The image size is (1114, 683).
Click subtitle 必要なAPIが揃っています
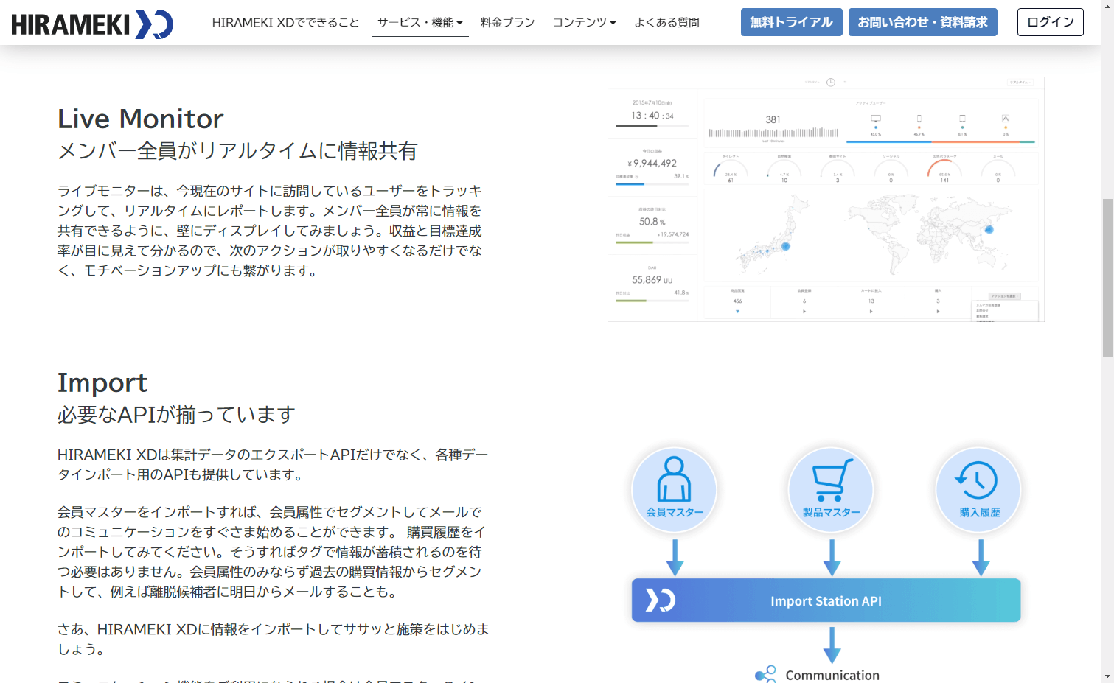pos(176,415)
